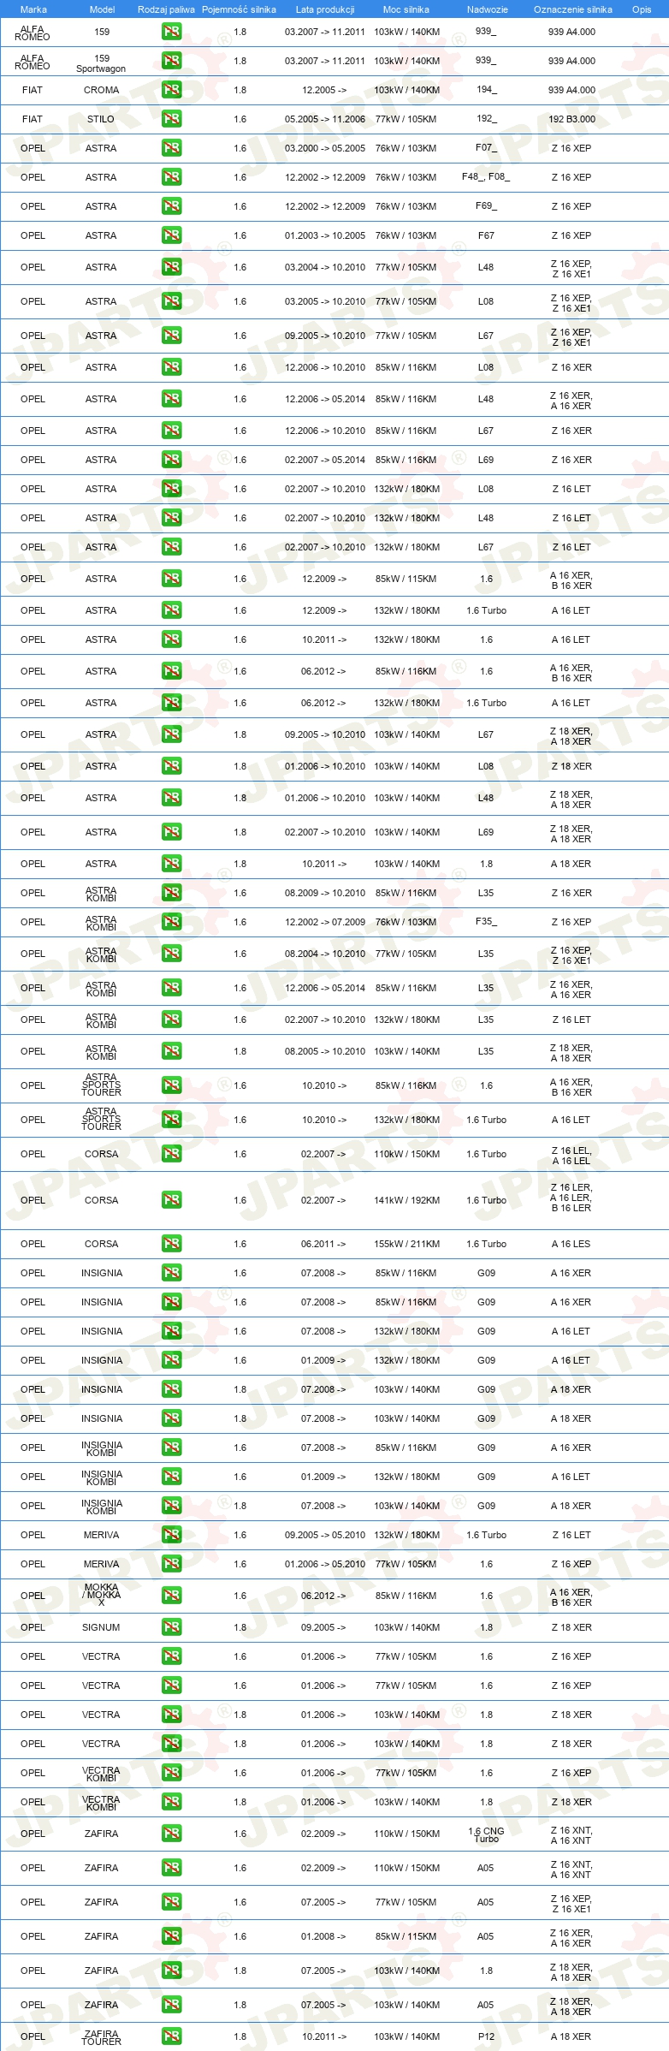Click the 'Z 16 LEL, A 16 LEL' engine cell
Screen dimensions: 669x2051
pos(571,1156)
